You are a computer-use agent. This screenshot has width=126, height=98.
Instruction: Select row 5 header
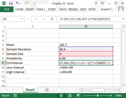(x=3, y=45)
